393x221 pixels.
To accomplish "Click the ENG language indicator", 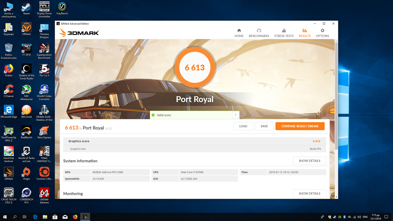I will point(365,217).
